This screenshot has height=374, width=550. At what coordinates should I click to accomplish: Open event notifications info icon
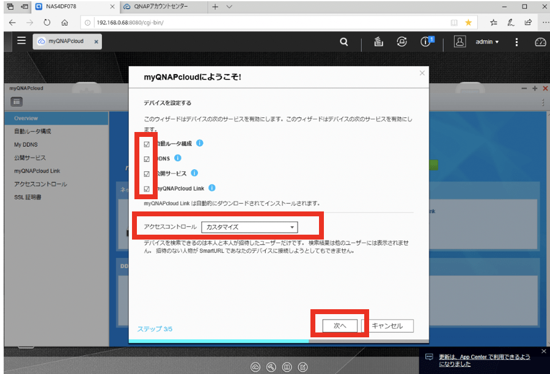pyautogui.click(x=426, y=42)
